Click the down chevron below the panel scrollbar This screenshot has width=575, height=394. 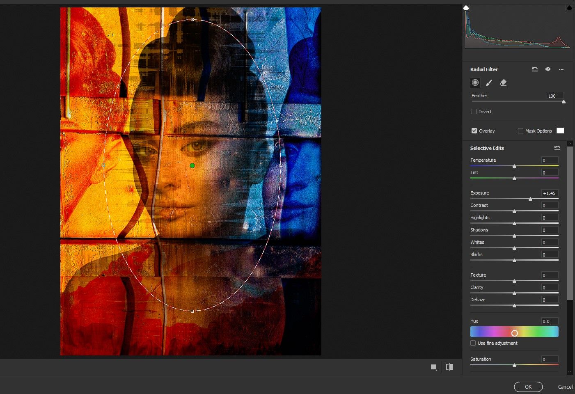click(570, 371)
